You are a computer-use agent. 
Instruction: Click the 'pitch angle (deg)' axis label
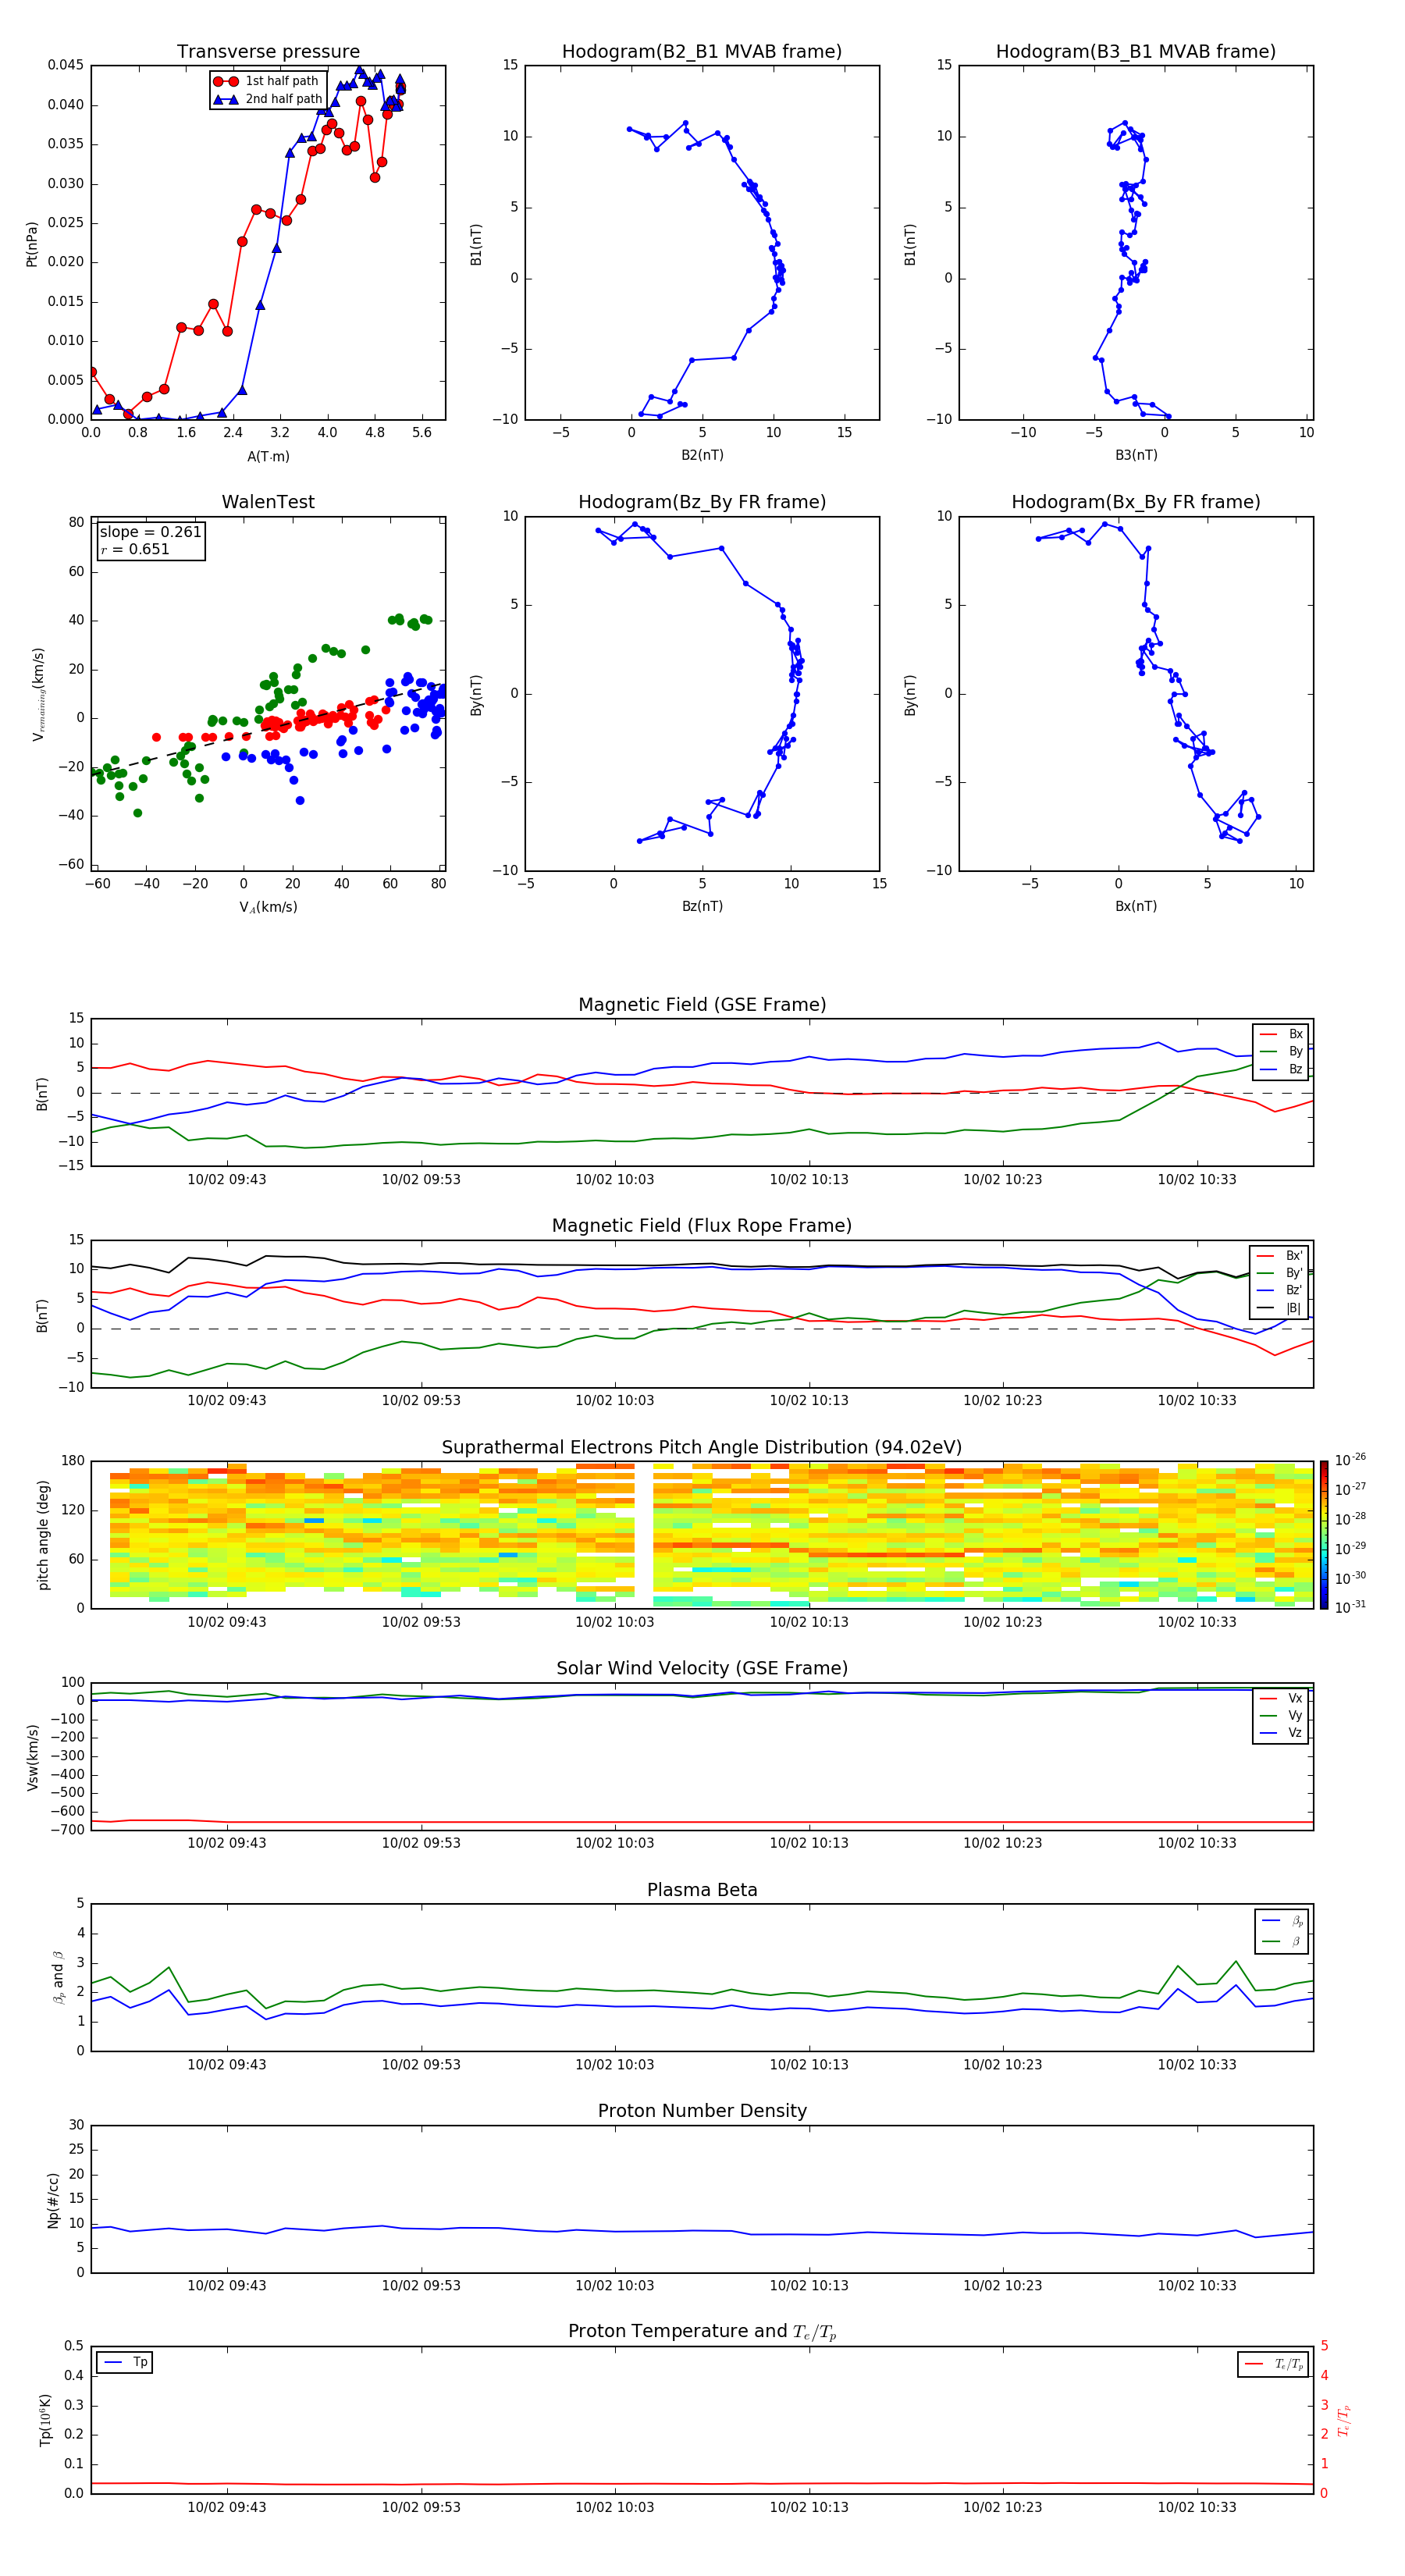43,1535
